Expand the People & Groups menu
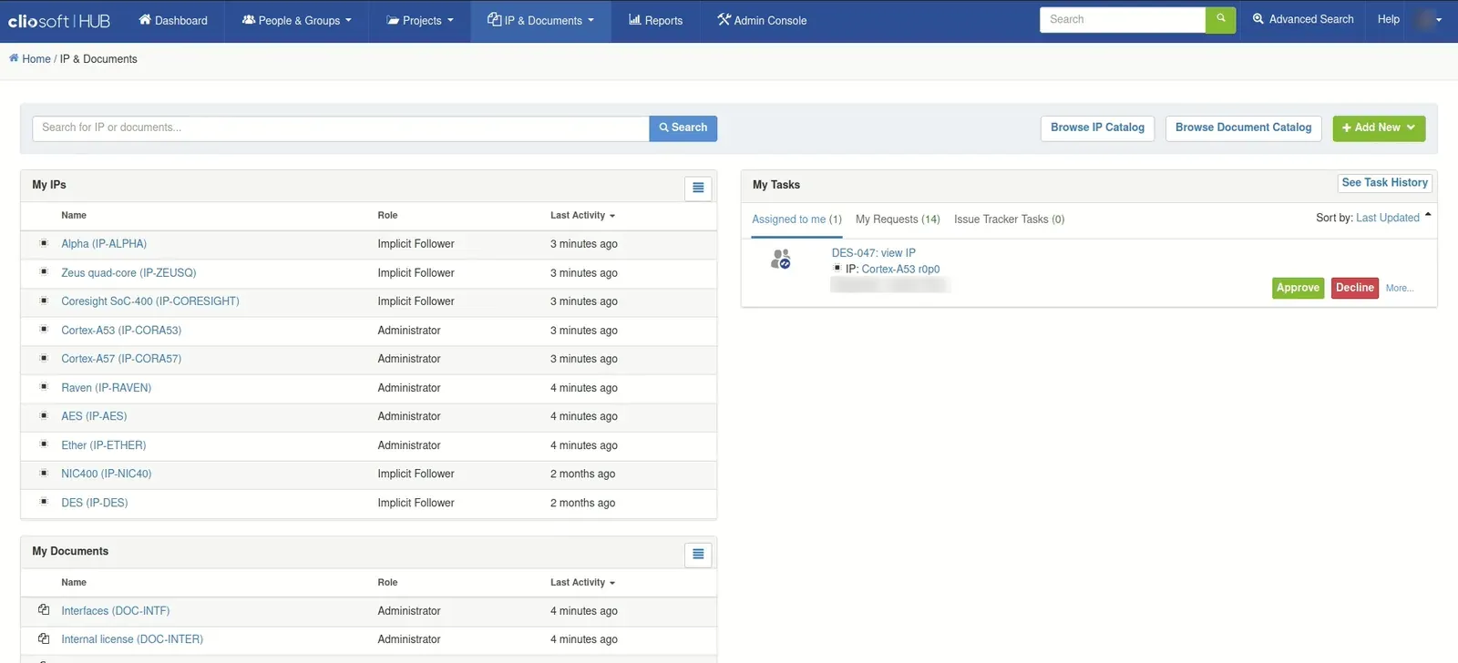 (296, 20)
